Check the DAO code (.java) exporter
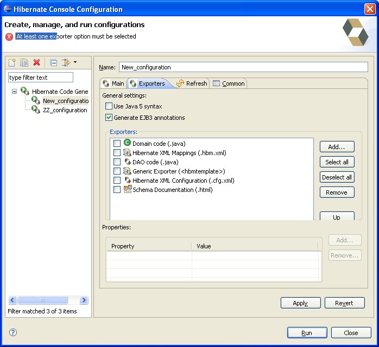 point(117,162)
